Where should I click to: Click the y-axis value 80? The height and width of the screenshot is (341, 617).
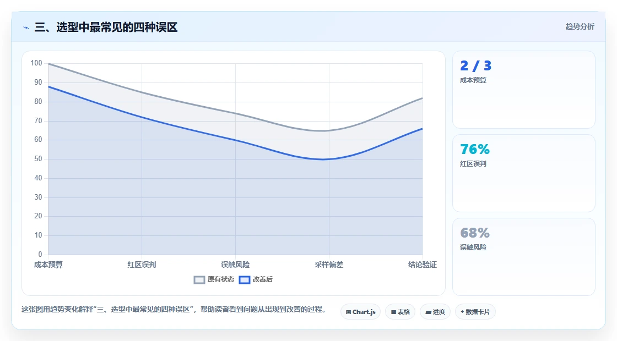[x=38, y=101]
